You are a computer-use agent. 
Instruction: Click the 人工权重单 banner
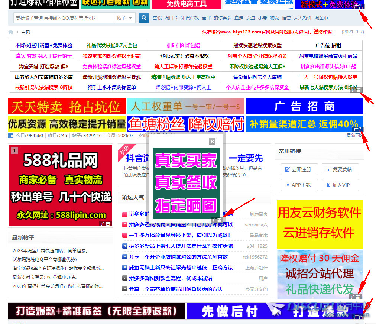click(x=186, y=106)
